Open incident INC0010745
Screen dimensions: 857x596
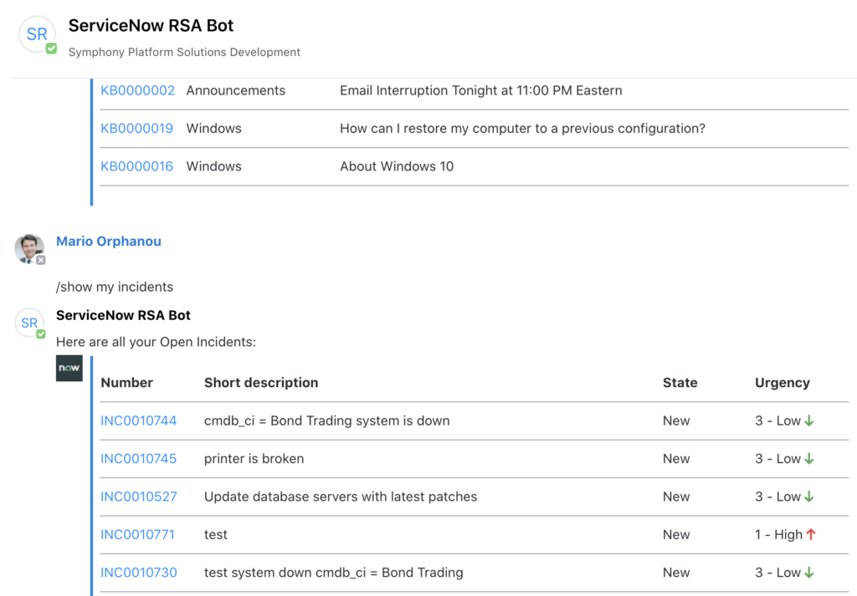click(x=139, y=459)
